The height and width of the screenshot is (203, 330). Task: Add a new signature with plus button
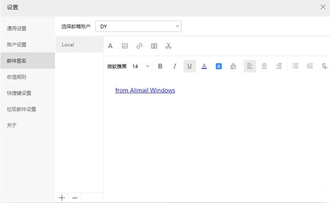pos(62,198)
